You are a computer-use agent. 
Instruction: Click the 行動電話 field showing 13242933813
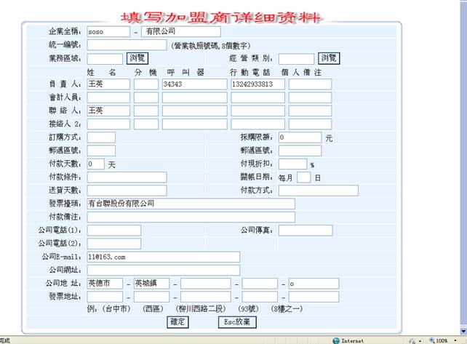pyautogui.click(x=257, y=84)
